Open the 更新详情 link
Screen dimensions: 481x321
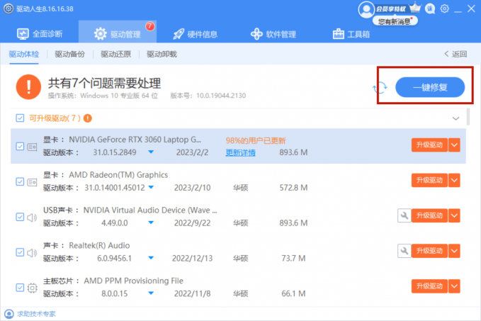click(x=241, y=152)
